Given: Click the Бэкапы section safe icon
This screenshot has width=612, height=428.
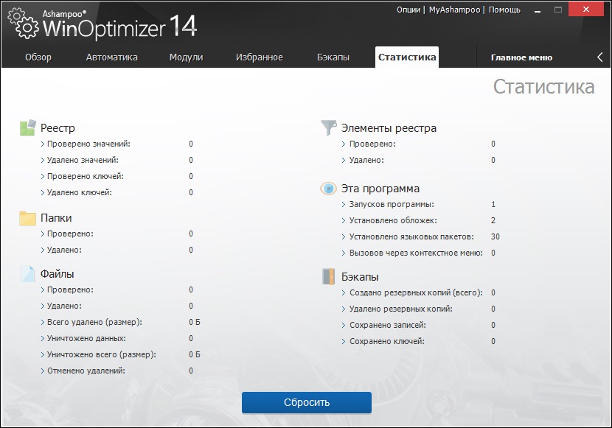Looking at the screenshot, I should click(329, 276).
